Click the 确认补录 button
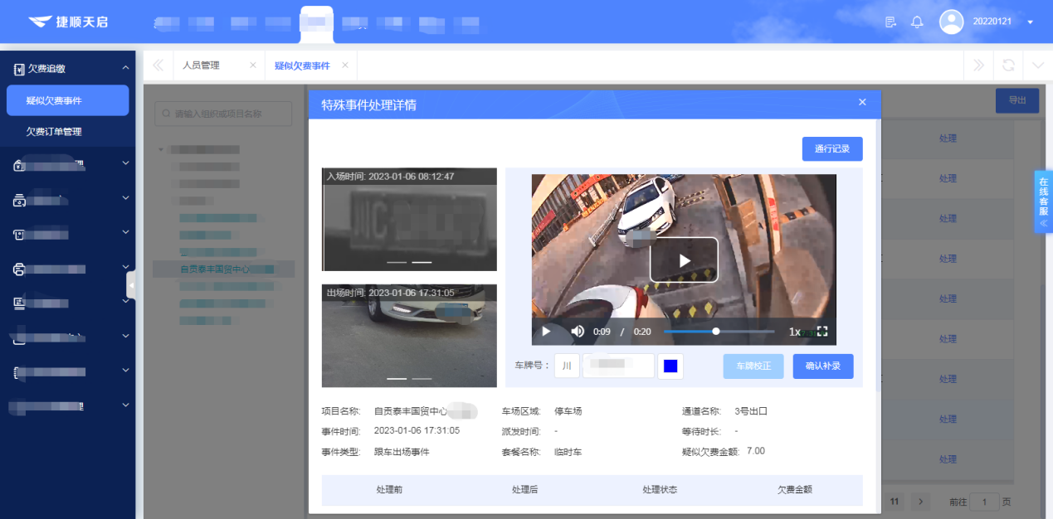 (822, 366)
